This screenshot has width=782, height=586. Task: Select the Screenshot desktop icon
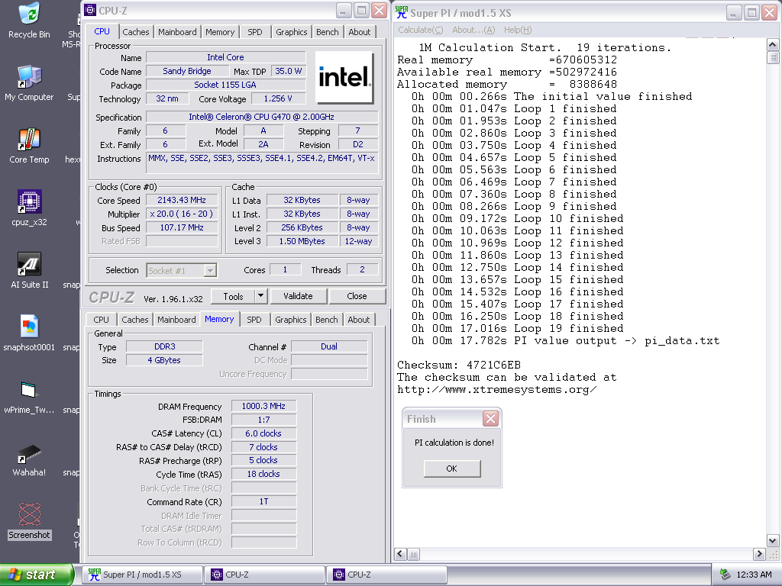tap(29, 520)
